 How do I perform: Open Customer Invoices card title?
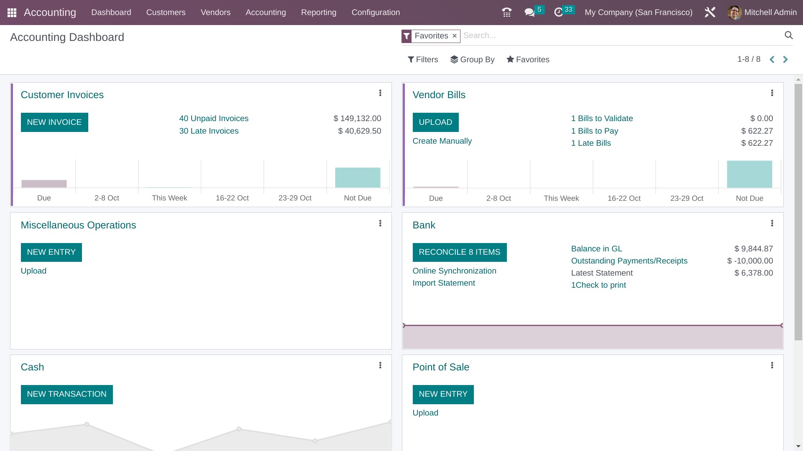[62, 95]
